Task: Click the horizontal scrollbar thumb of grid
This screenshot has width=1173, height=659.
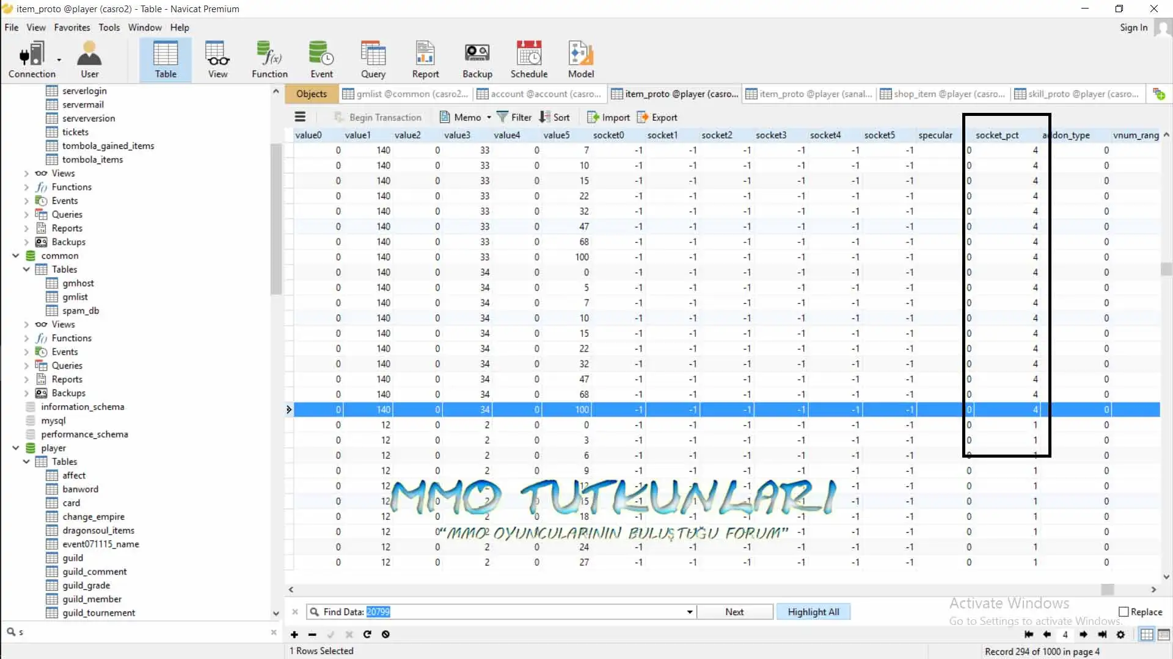Action: pos(1107,589)
